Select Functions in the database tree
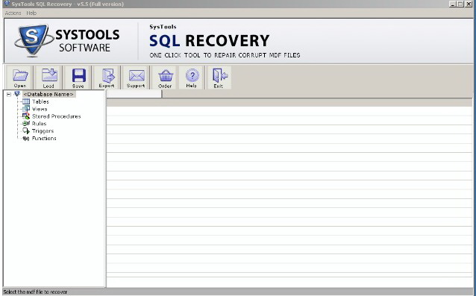The height and width of the screenshot is (296, 476). point(44,138)
